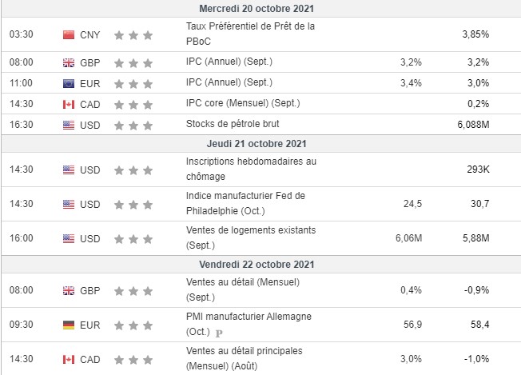Open Ventes de logements existants event
521x375 pixels.
250,237
